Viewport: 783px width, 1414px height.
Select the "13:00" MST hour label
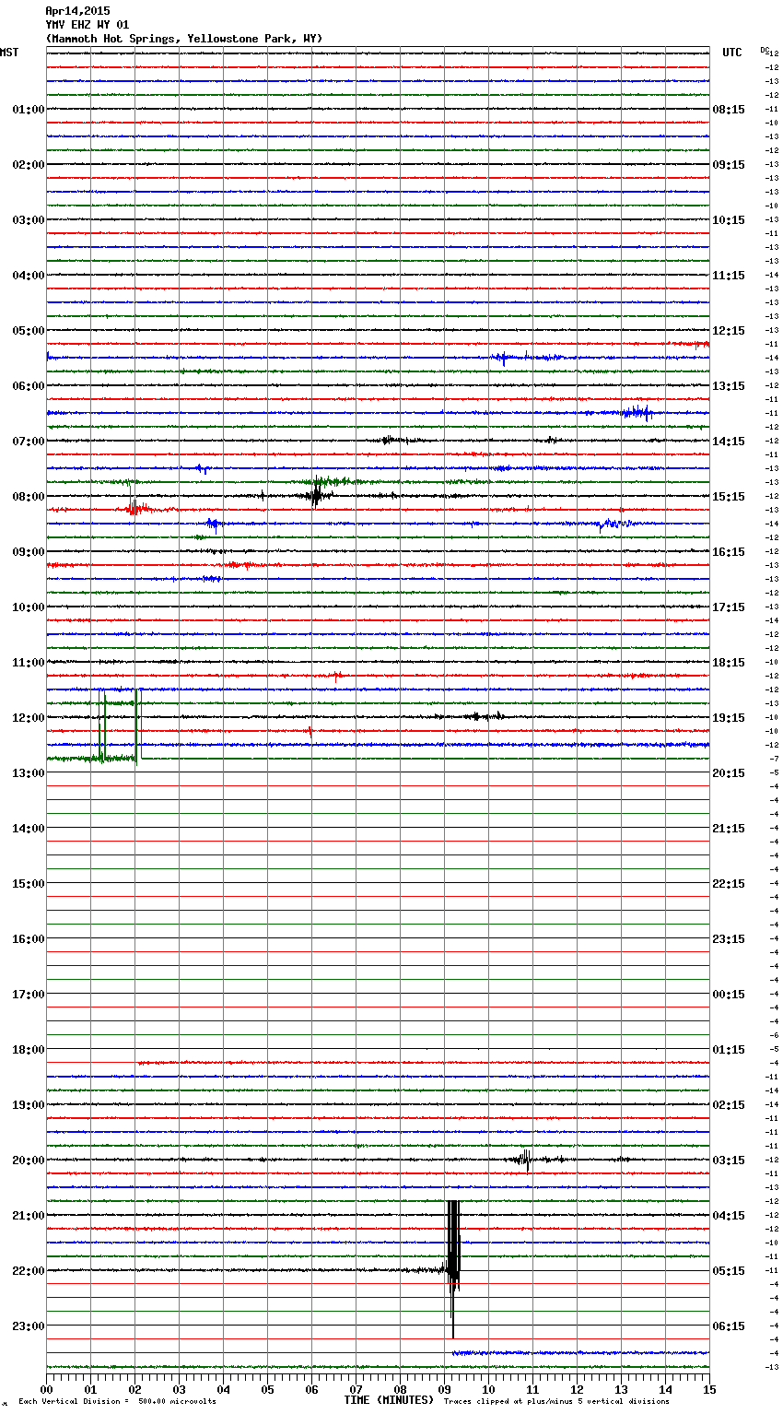[x=29, y=773]
